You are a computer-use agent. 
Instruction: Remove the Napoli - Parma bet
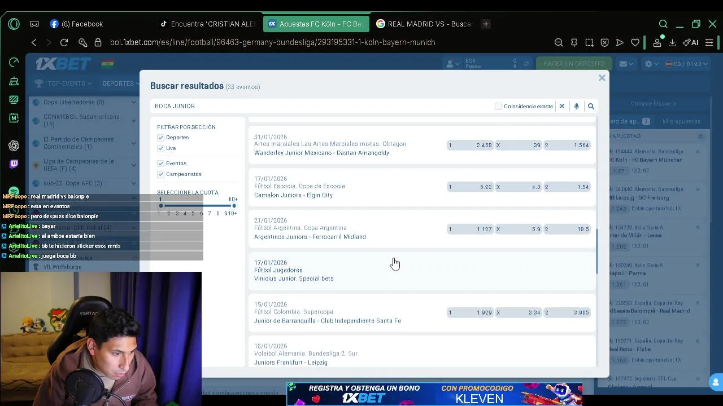(x=698, y=265)
